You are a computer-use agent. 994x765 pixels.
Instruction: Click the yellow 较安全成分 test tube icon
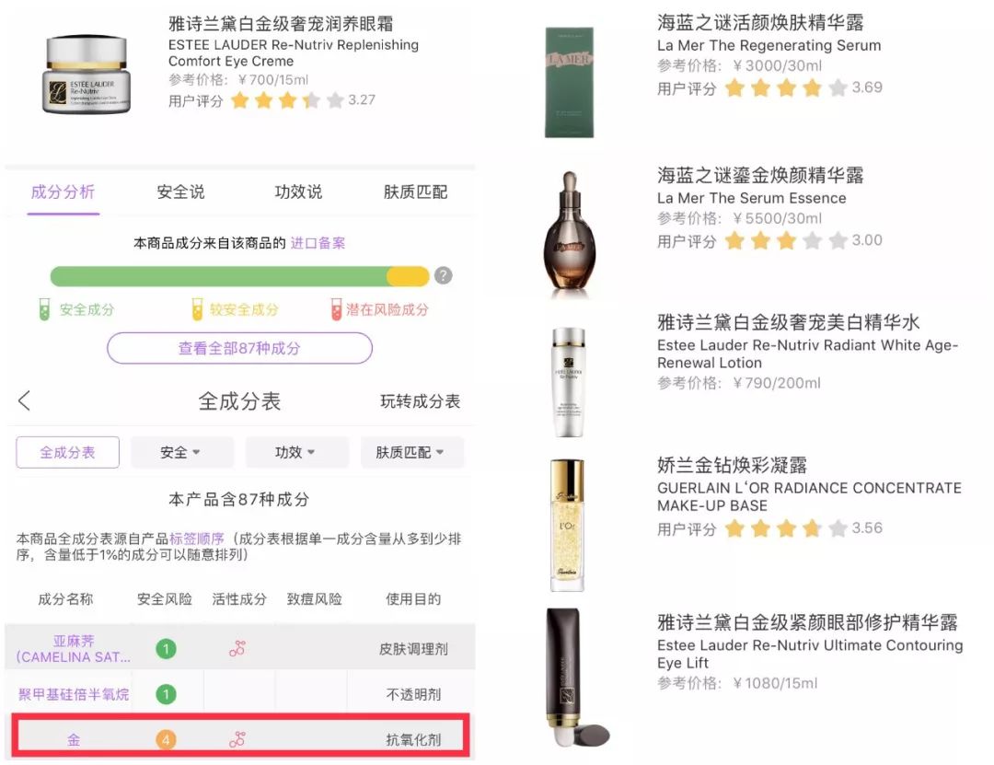tap(197, 309)
